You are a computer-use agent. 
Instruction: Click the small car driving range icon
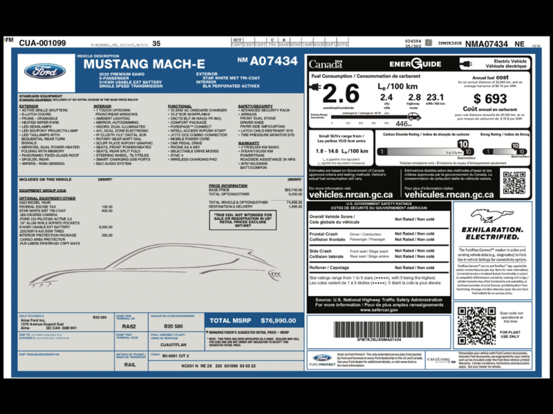414,117
